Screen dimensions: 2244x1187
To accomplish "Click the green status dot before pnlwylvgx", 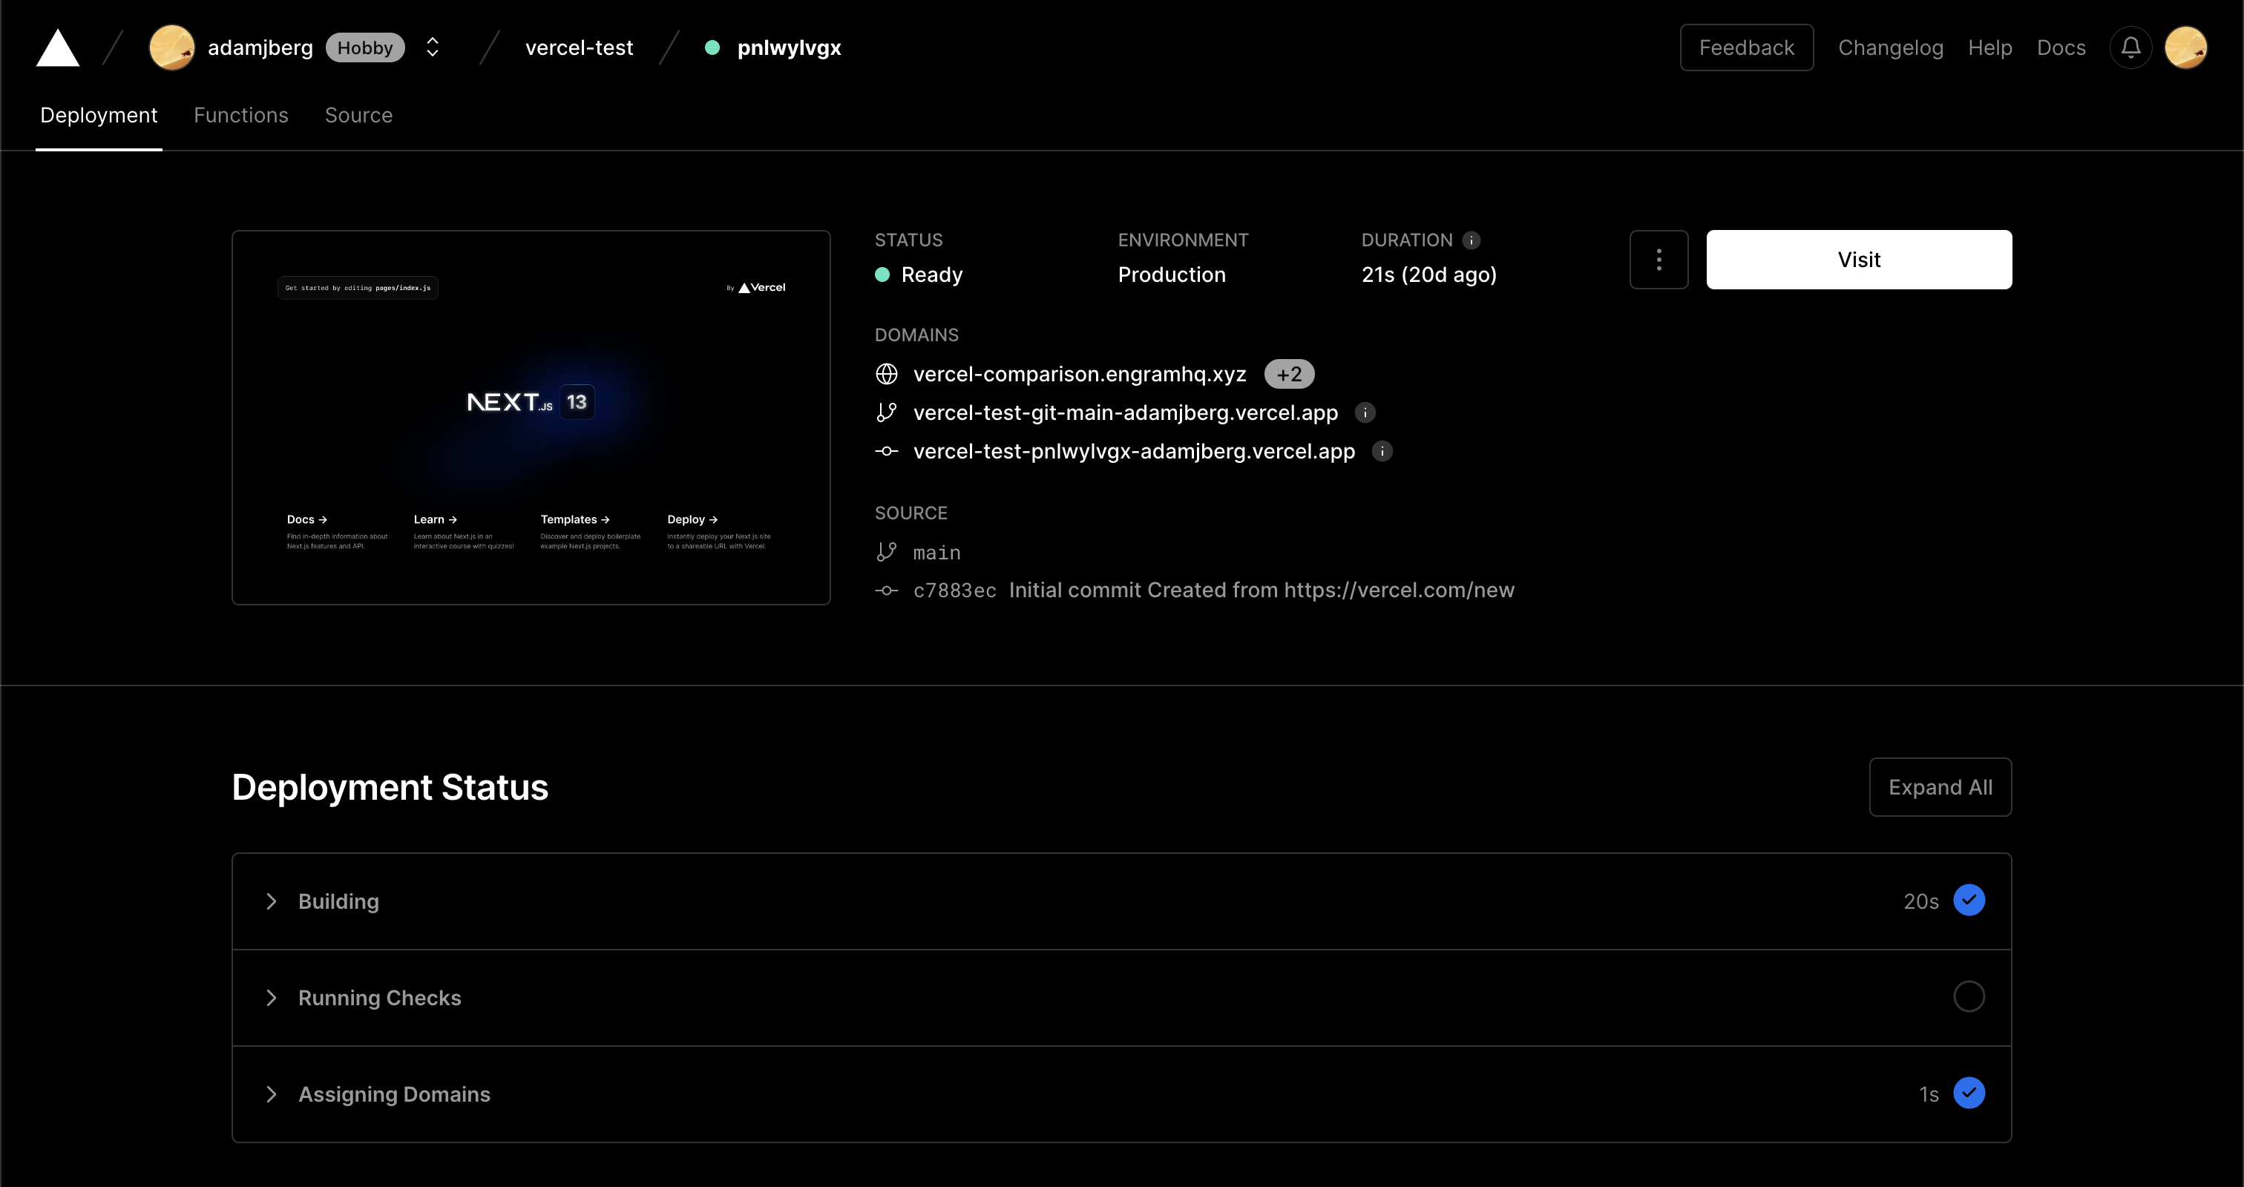I will (712, 48).
